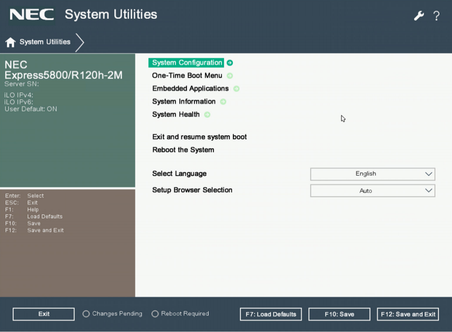Click the English dropdown chevron
Image resolution: width=452 pixels, height=332 pixels.
coord(428,174)
